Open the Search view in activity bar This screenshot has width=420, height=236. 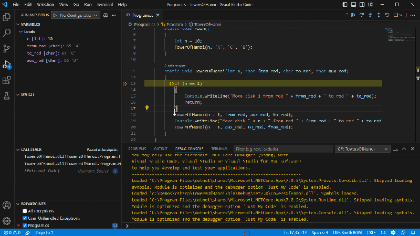[x=6, y=33]
